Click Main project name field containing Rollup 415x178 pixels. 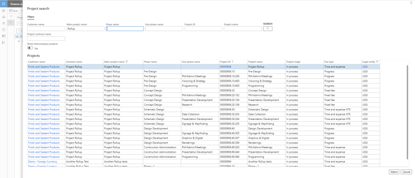pos(85,29)
